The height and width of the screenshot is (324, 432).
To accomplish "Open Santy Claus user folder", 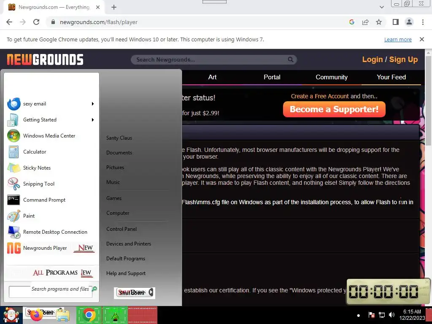I will (x=119, y=138).
